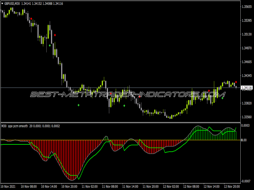Click the 10 Nov 2021 date label
Viewport: 254px width, 190px height.
[8, 187]
